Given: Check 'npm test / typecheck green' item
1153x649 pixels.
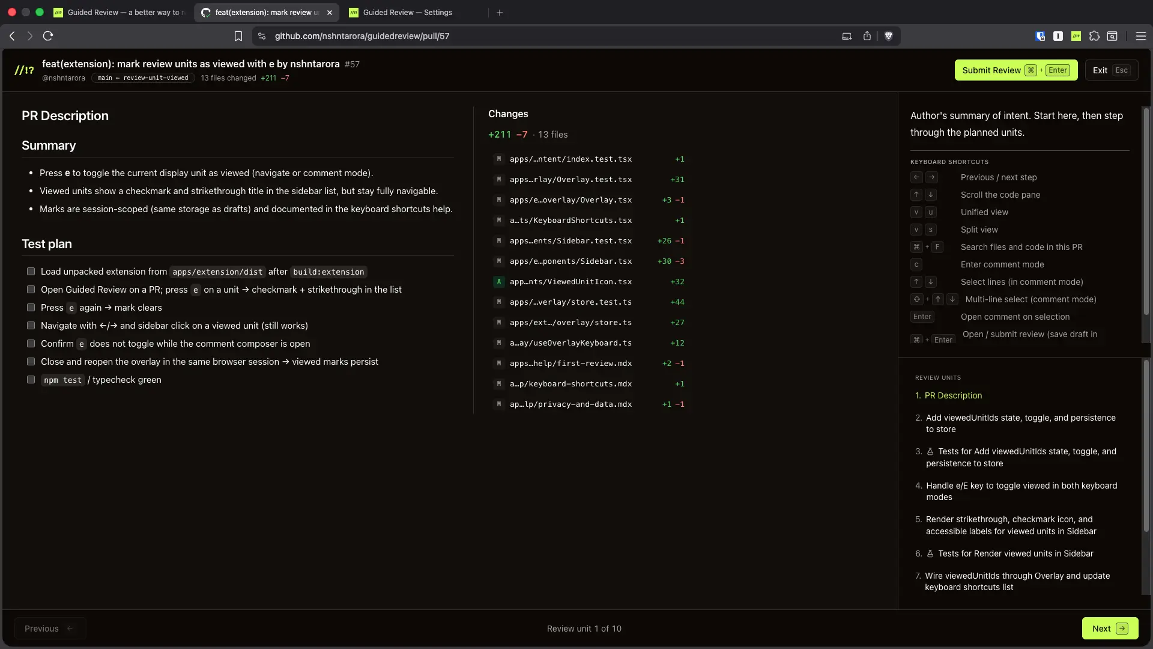Looking at the screenshot, I should point(31,380).
